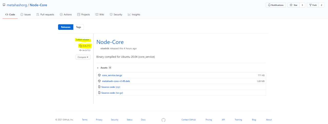The height and width of the screenshot is (124, 328).
Task: Open the Training footer link
Action: (x=238, y=120)
